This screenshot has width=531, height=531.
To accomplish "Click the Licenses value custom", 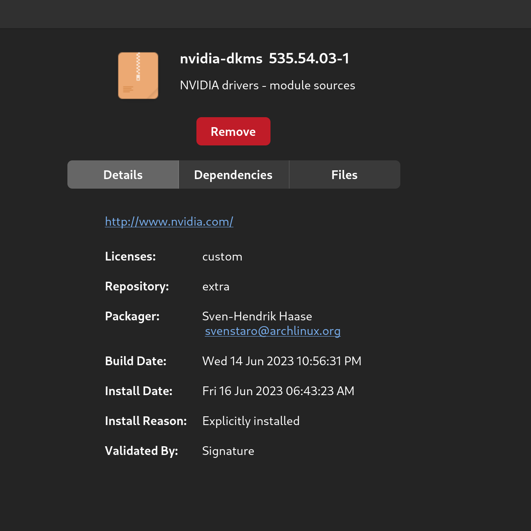I will coord(222,256).
